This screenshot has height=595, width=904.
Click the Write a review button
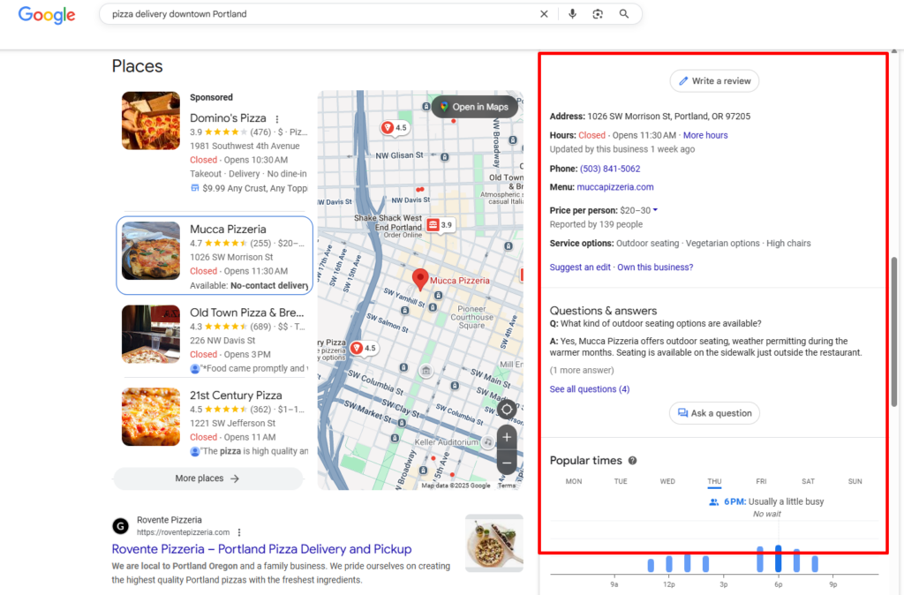tap(714, 80)
